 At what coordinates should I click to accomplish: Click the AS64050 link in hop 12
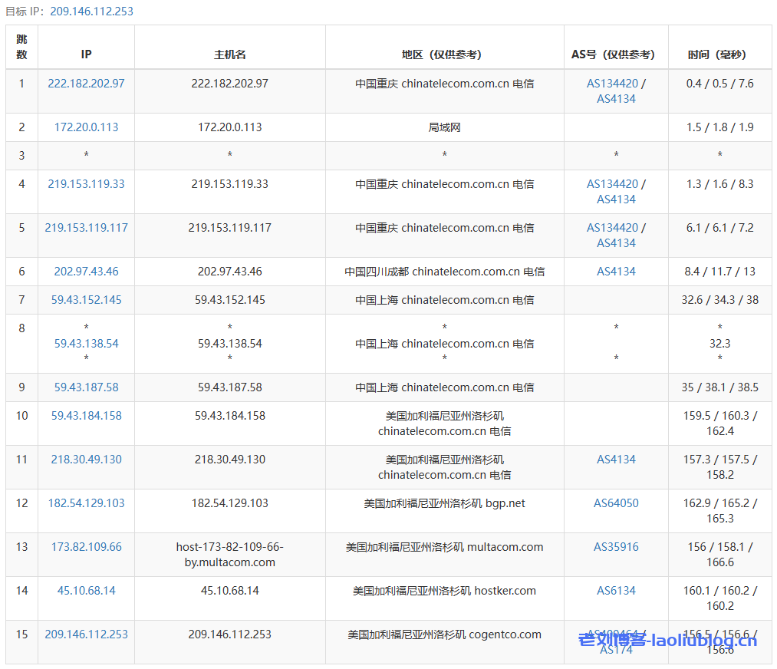616,503
